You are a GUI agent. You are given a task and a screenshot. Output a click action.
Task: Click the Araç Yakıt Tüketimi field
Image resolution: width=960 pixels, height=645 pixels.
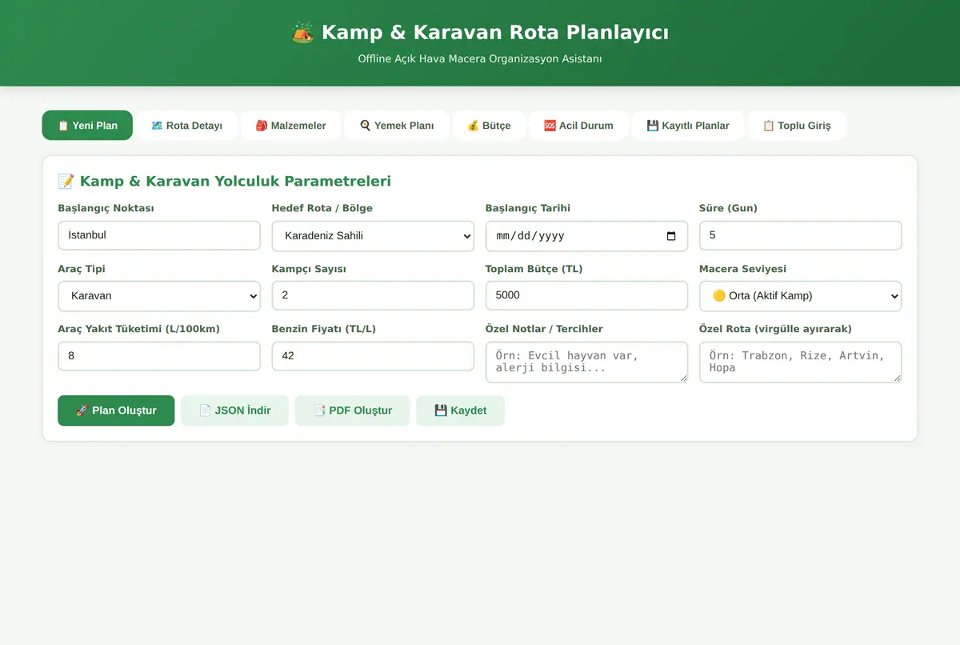[x=159, y=356]
